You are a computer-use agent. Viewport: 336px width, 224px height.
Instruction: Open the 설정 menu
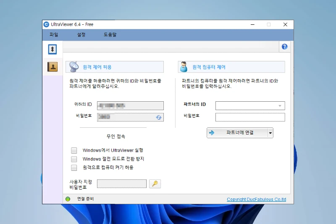coord(81,34)
